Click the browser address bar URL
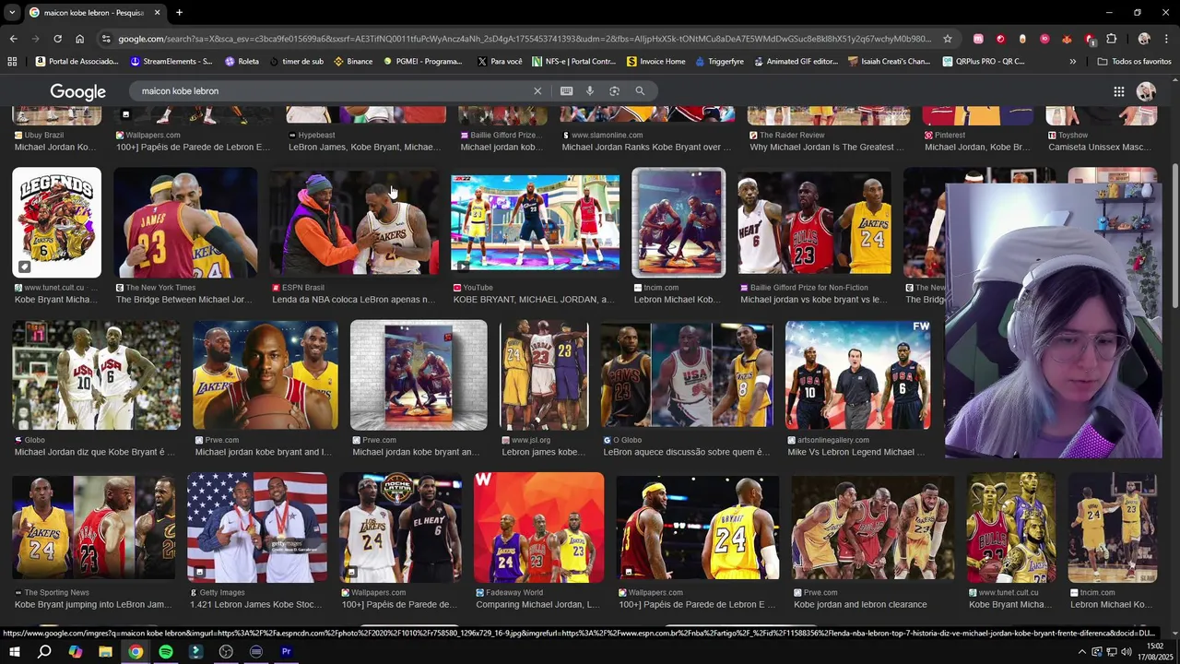 [524, 39]
